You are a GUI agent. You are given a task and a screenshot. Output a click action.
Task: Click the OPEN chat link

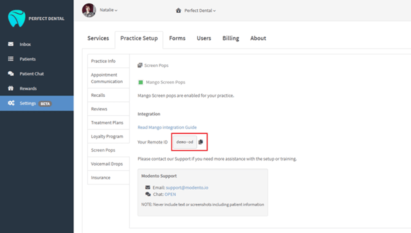(170, 194)
